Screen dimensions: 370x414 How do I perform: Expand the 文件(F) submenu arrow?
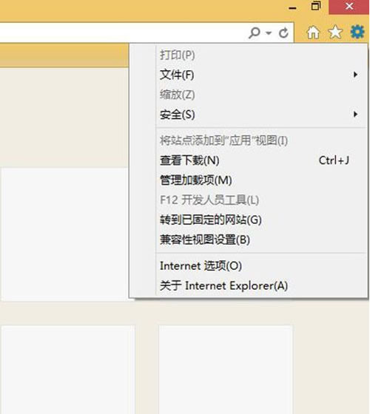click(356, 75)
